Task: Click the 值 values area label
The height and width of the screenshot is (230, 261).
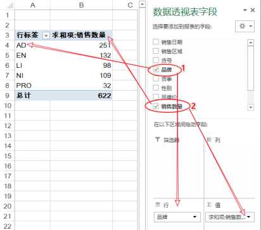Action: pos(218,205)
